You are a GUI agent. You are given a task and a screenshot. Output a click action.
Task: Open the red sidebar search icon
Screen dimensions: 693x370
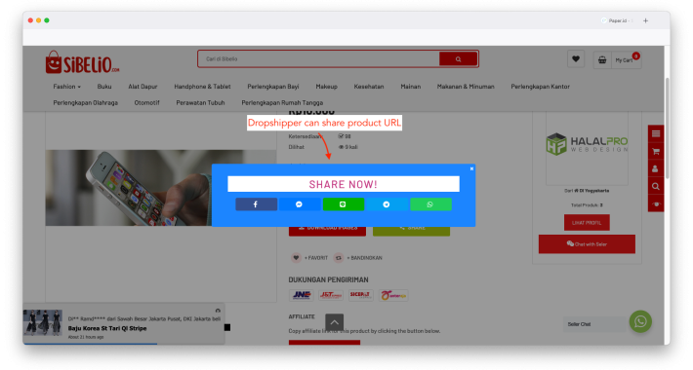[x=656, y=186]
